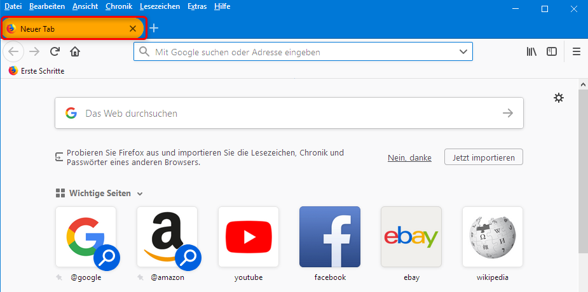Click the plus to open new tab
The image size is (588, 292).
click(154, 28)
